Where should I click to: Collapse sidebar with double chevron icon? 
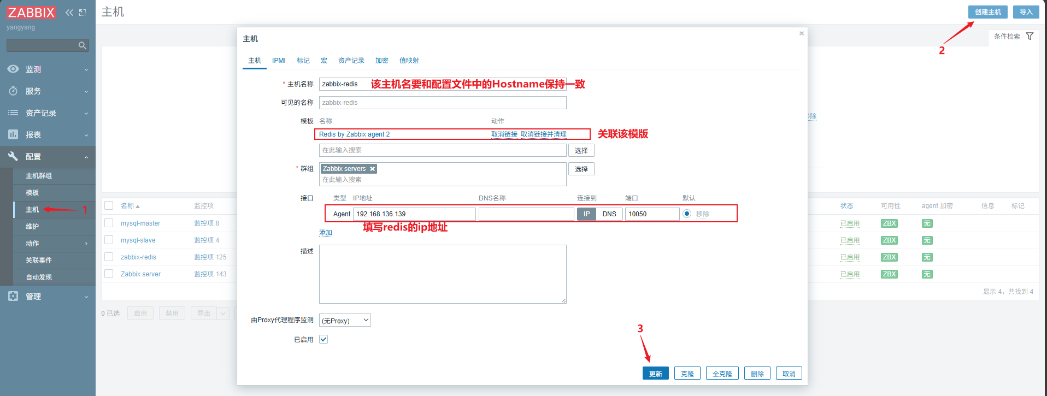click(x=69, y=13)
